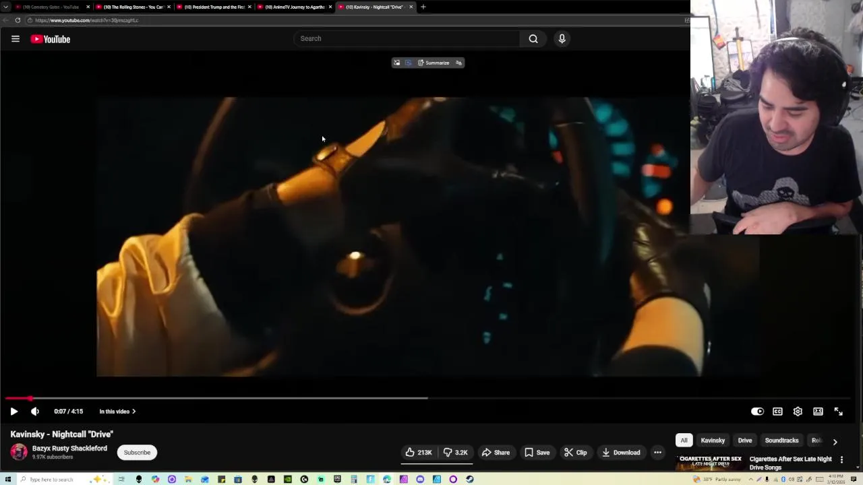
Task: Switch to theater mode
Action: point(818,411)
